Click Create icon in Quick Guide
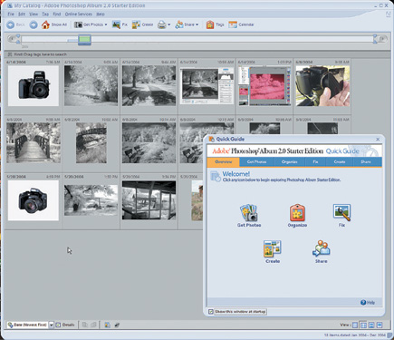Screen dimensions: 394x340 (x=273, y=248)
